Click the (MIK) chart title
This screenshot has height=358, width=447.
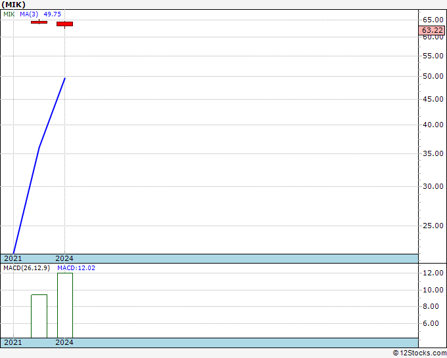pos(13,5)
